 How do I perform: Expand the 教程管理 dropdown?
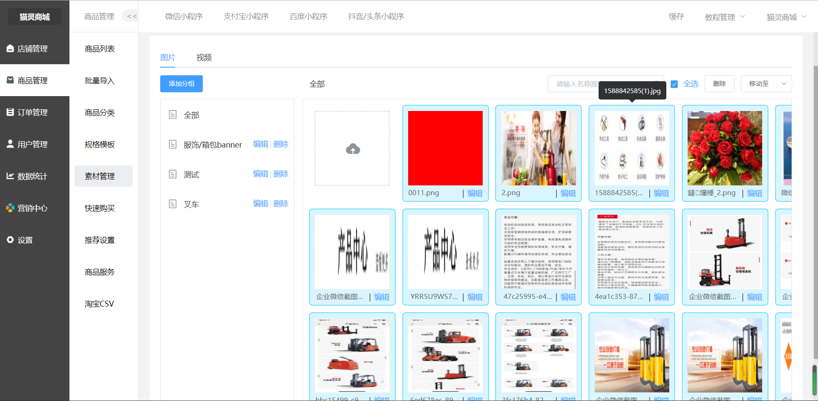click(725, 17)
